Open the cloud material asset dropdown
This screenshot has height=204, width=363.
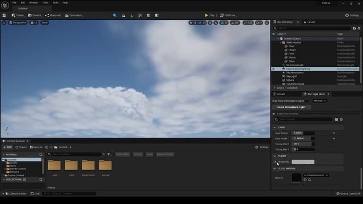(x=316, y=175)
